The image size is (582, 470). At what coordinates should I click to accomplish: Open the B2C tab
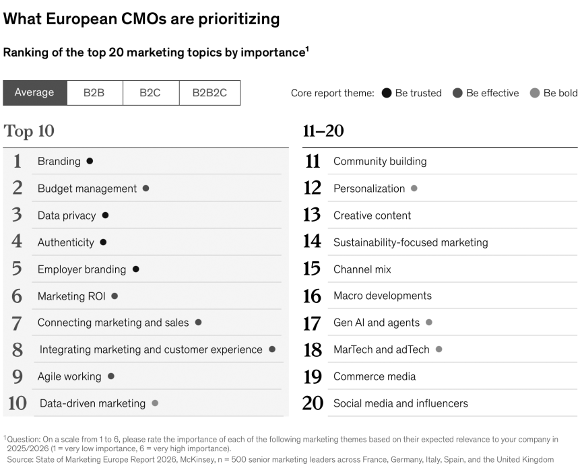(150, 93)
